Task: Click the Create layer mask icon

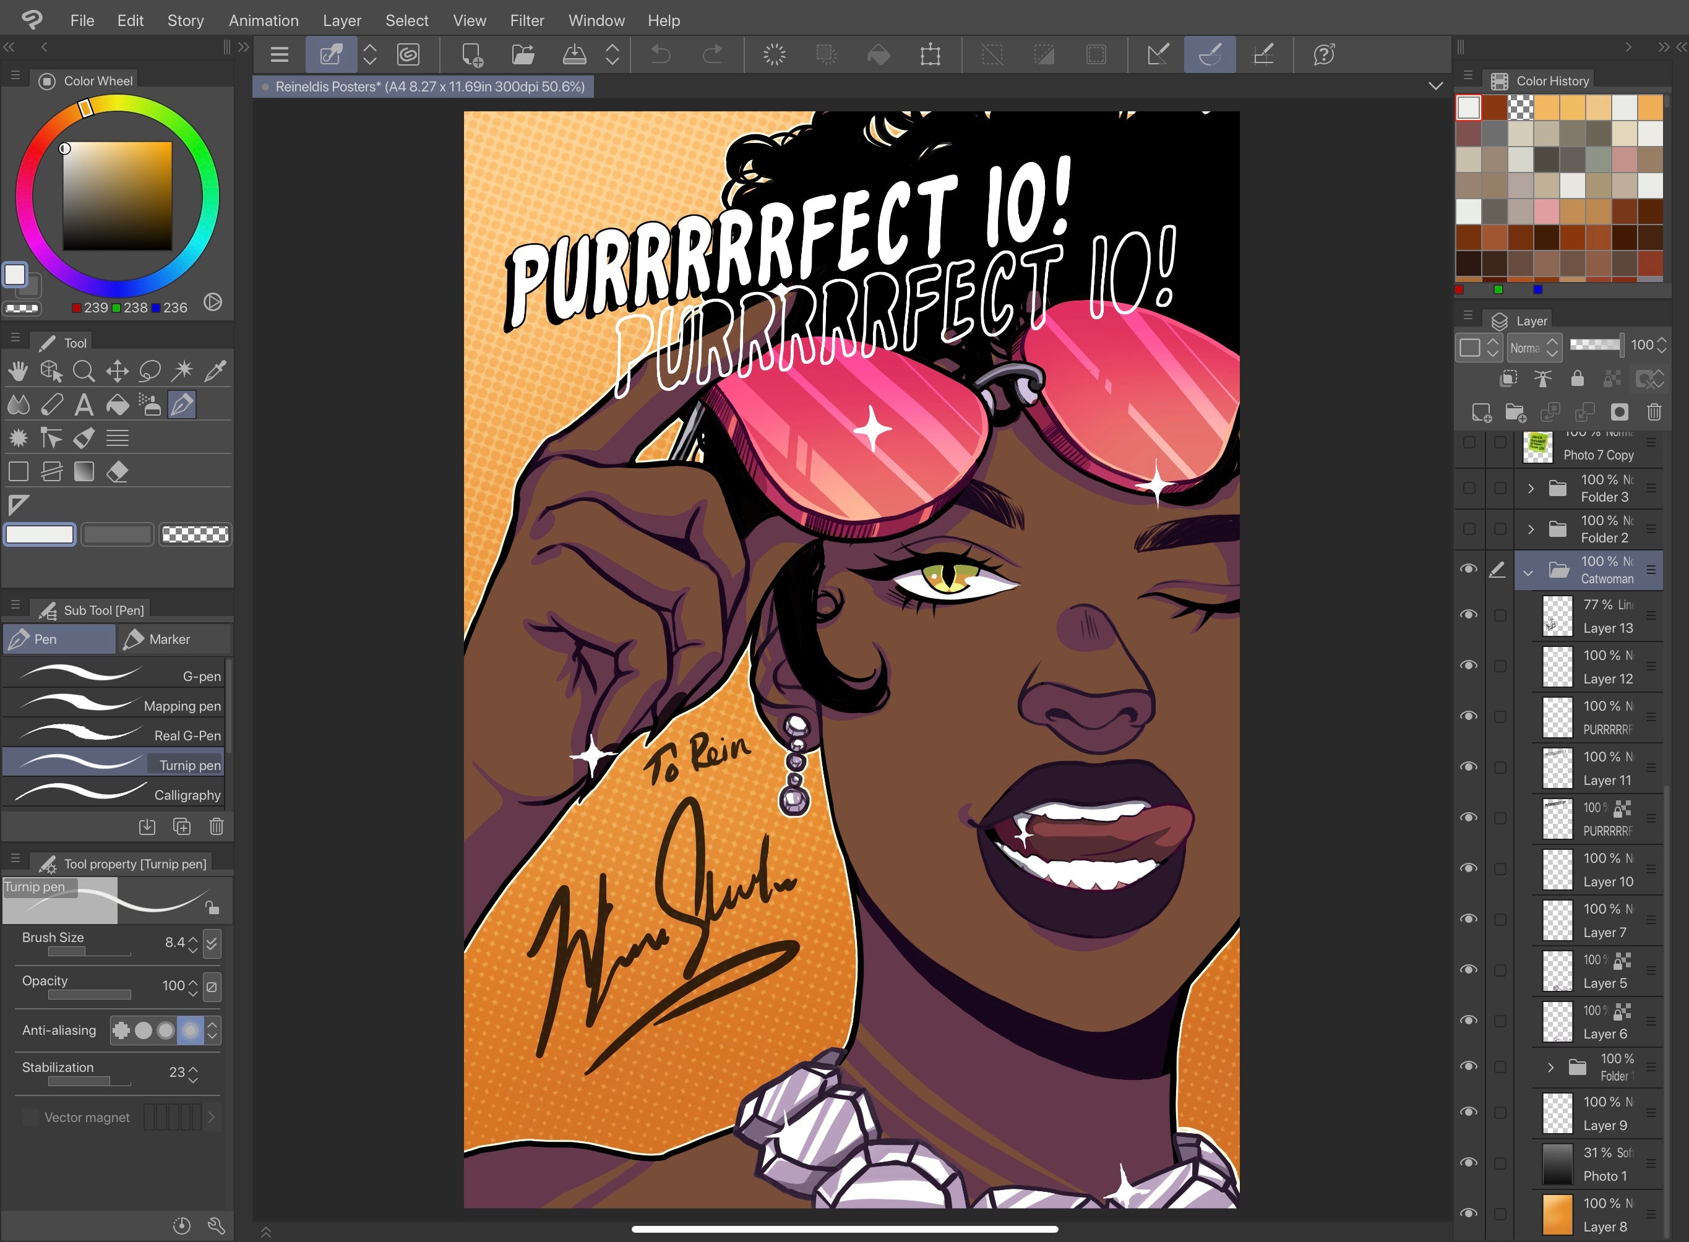Action: pyautogui.click(x=1619, y=412)
